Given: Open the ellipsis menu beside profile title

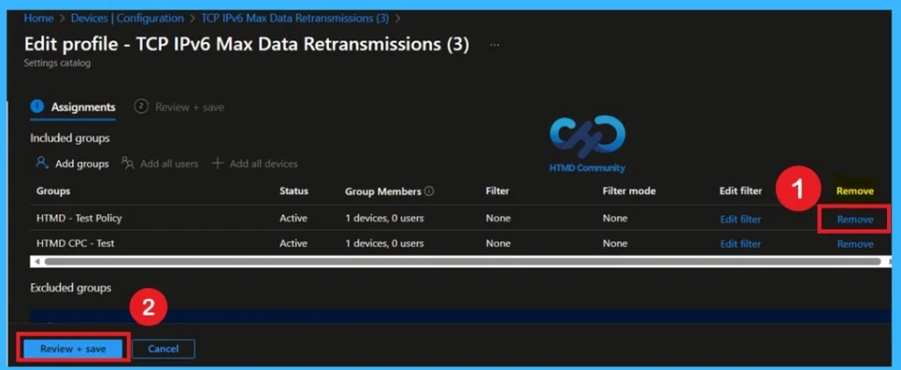Looking at the screenshot, I should pyautogui.click(x=494, y=45).
